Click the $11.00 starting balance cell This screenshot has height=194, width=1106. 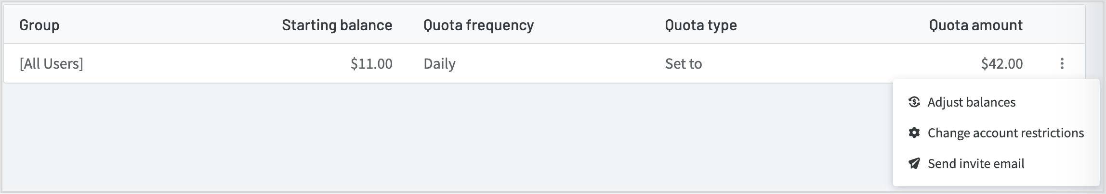coord(371,63)
